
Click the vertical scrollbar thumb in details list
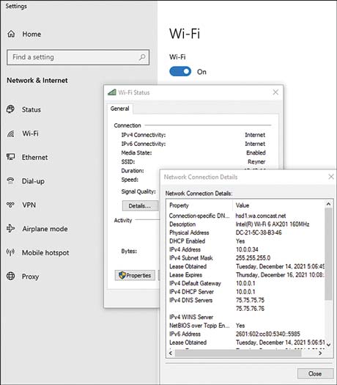(x=329, y=254)
